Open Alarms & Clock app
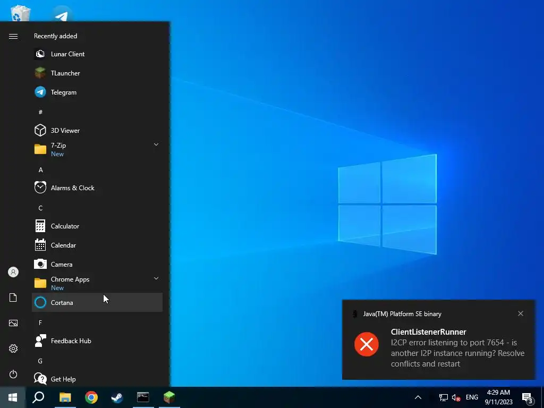 click(x=97, y=188)
